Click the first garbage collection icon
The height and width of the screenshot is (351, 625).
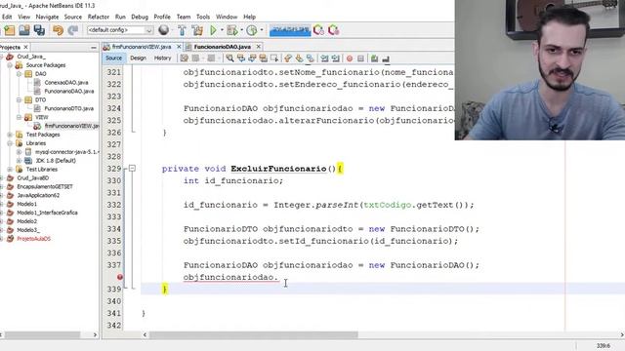click(x=318, y=30)
